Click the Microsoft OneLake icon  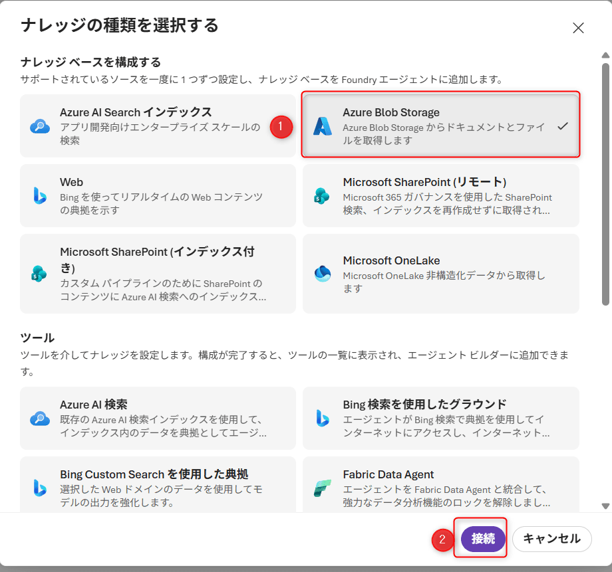point(323,273)
